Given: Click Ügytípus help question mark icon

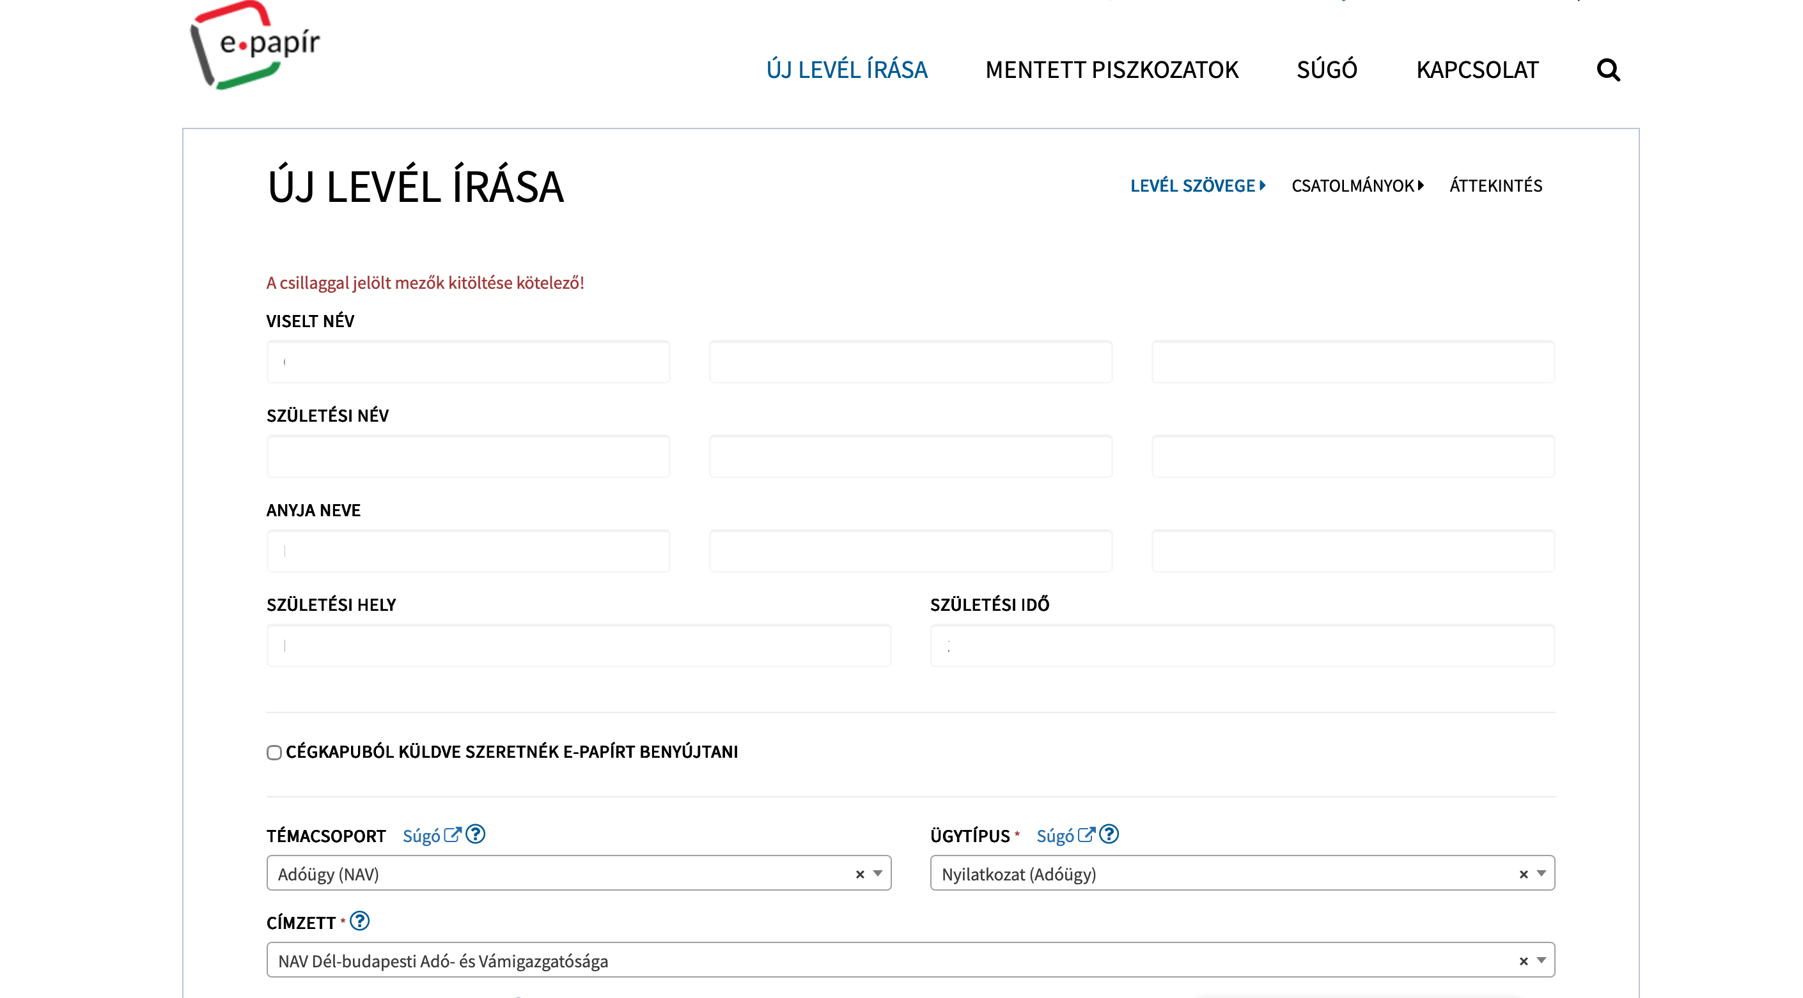Looking at the screenshot, I should coord(1109,834).
